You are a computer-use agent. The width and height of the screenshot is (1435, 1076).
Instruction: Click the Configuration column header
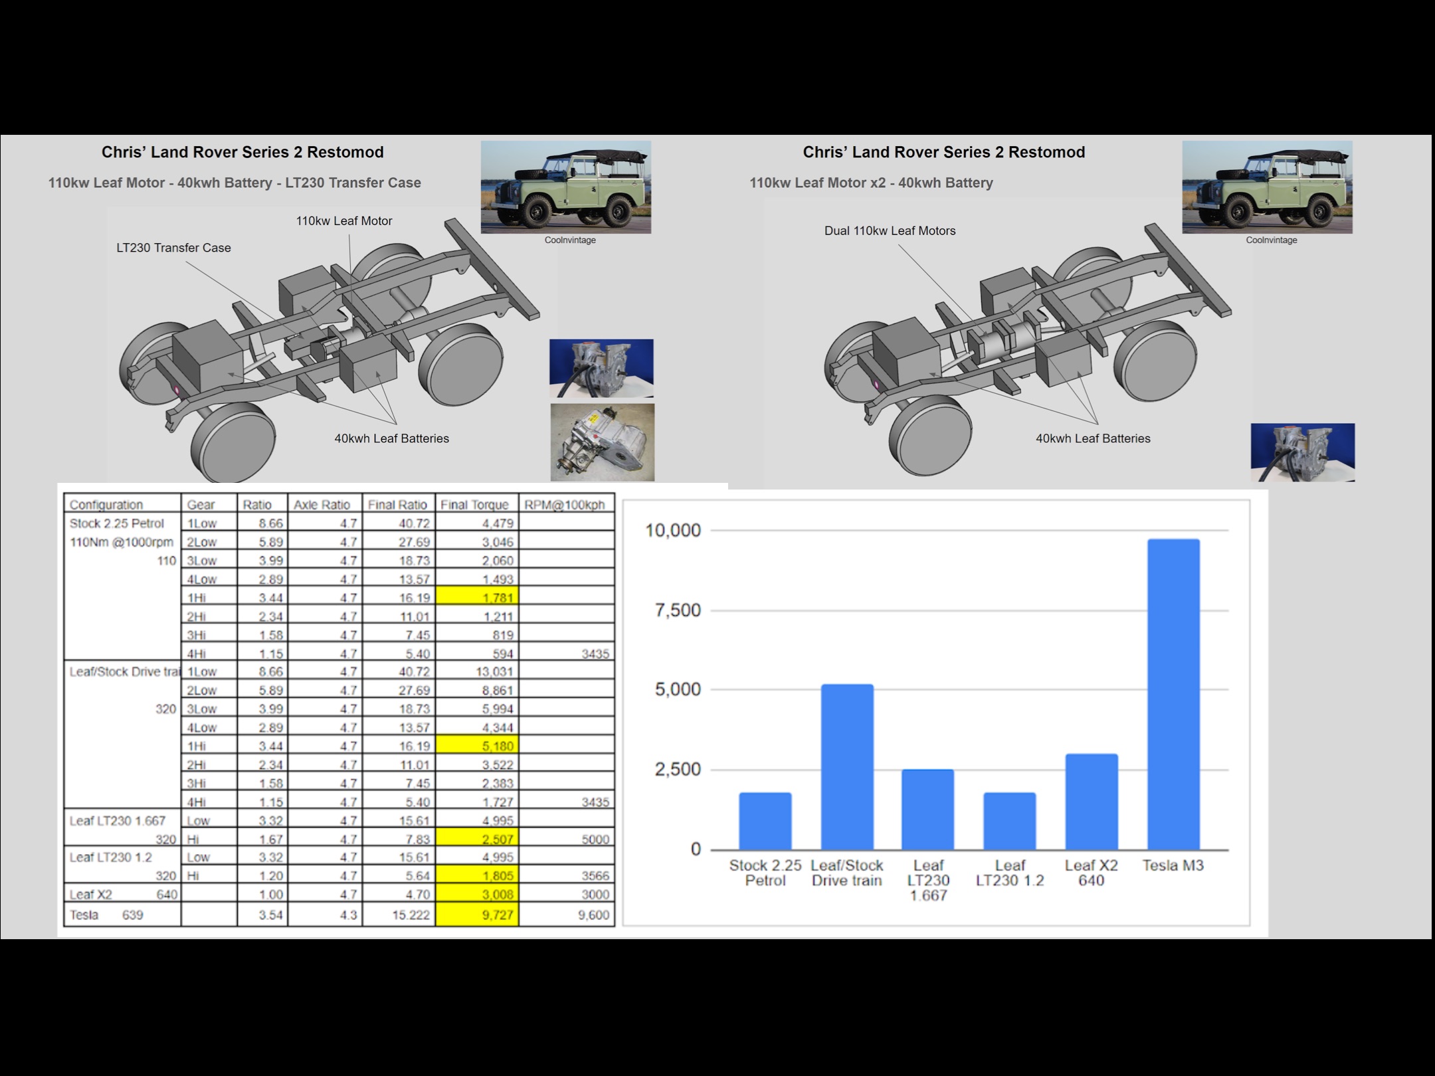point(106,505)
